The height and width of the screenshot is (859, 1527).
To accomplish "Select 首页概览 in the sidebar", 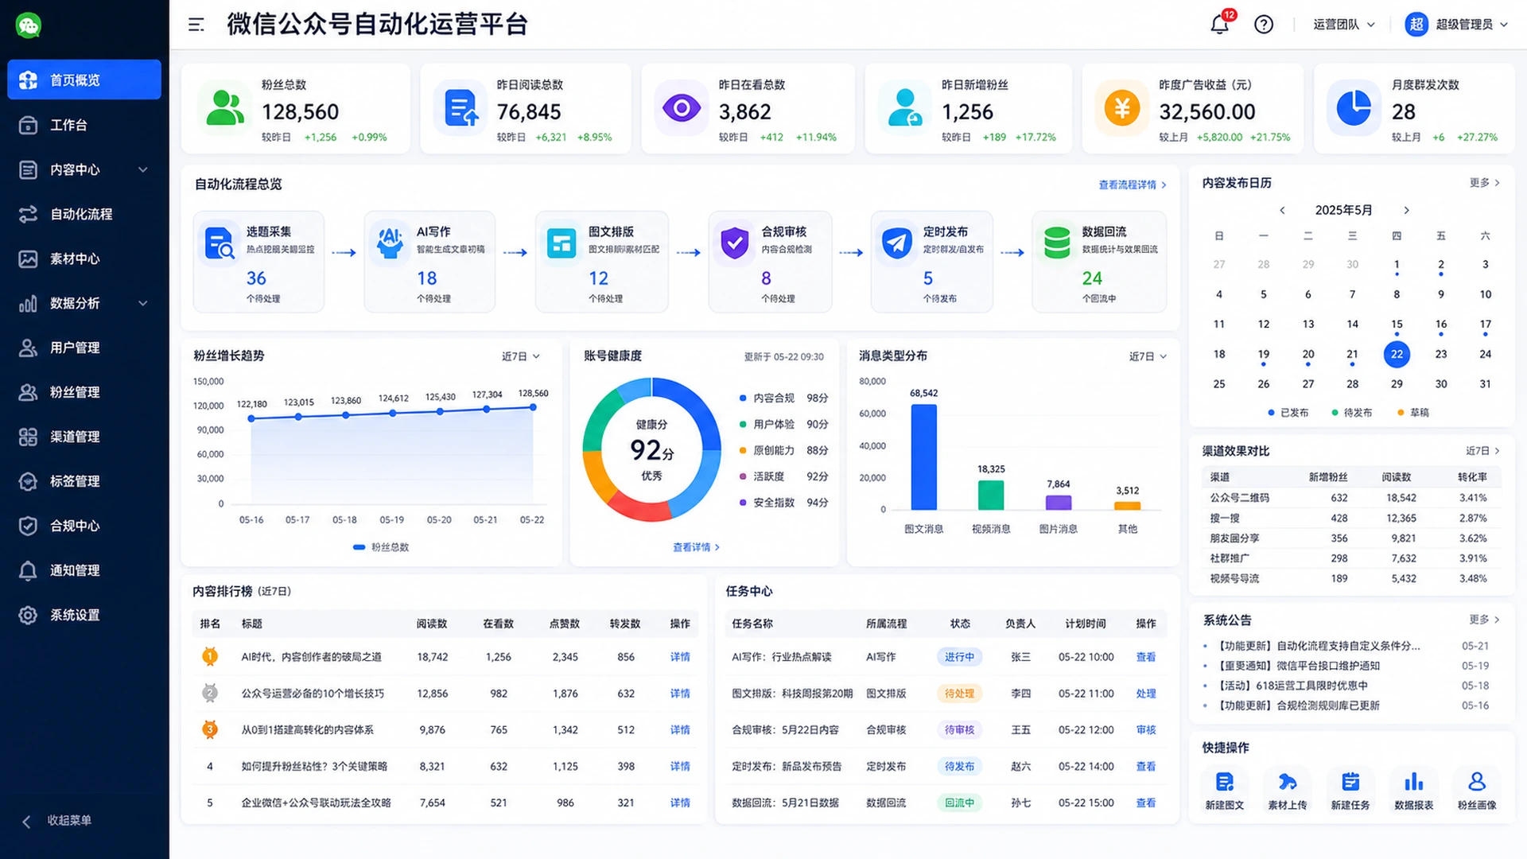I will point(84,80).
